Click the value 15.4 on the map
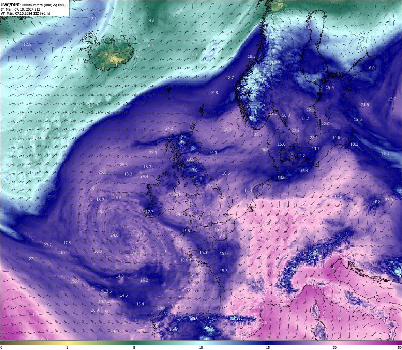Screen dimensions: 402x350 coord(140,304)
